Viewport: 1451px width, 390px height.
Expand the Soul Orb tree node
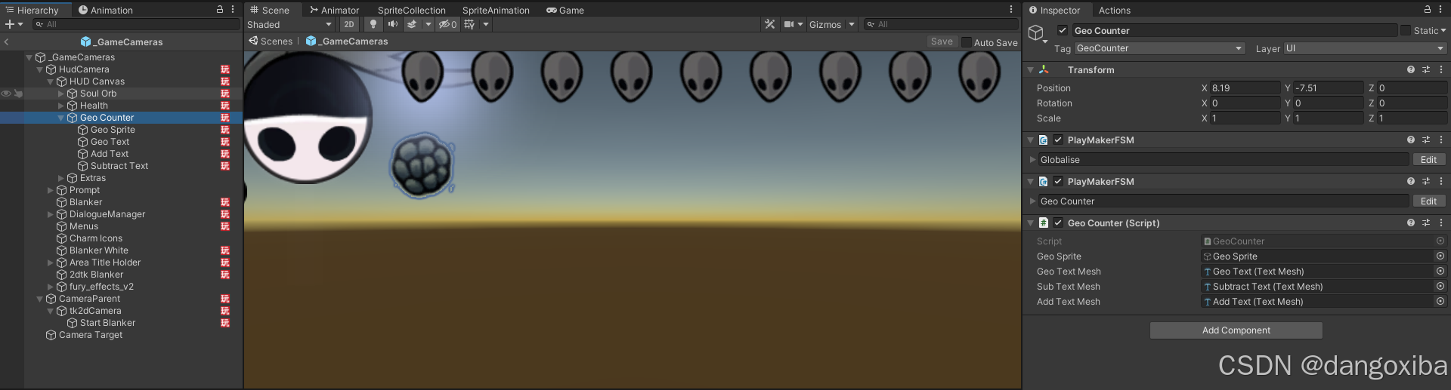coord(61,94)
